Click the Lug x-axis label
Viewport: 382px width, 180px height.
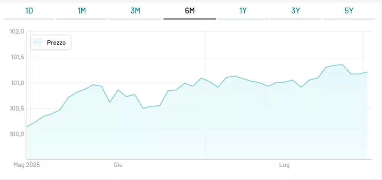pos(285,165)
